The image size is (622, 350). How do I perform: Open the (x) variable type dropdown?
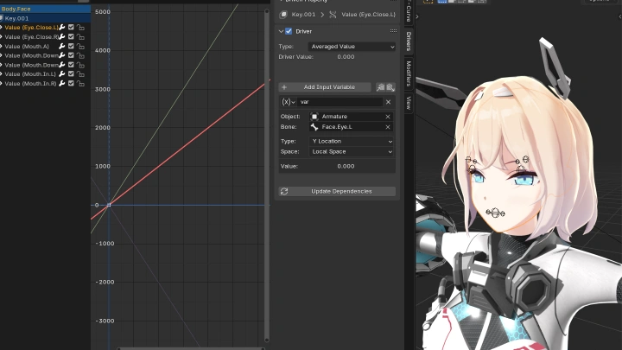289,102
